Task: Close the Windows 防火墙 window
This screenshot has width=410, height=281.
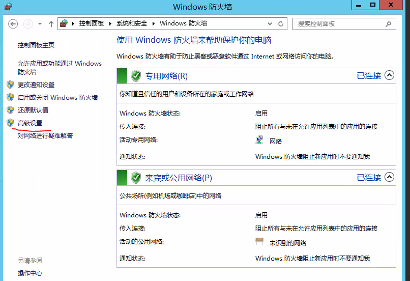Action: 391,5
